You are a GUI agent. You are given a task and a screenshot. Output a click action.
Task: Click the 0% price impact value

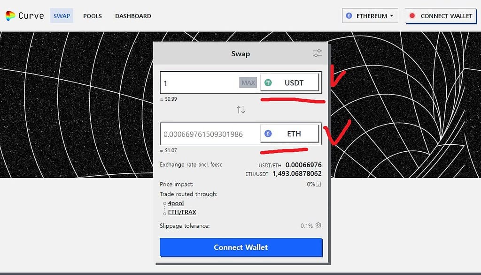tap(311, 184)
